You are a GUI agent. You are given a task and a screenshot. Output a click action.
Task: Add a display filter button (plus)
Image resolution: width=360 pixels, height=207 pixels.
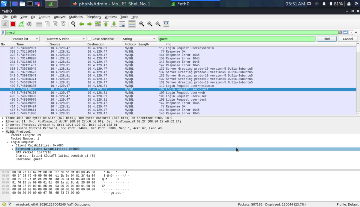(356, 32)
